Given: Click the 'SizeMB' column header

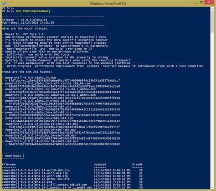Looking at the screenshot, I should 137,165.
